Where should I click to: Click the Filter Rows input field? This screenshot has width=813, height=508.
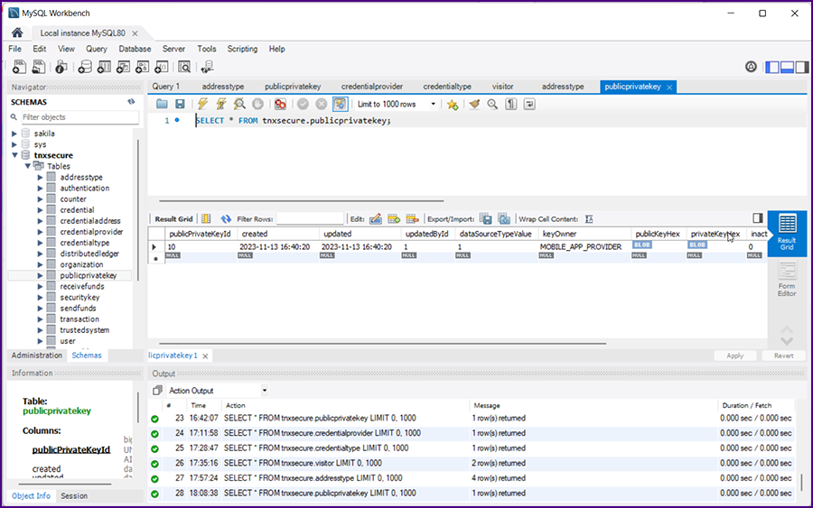[310, 219]
